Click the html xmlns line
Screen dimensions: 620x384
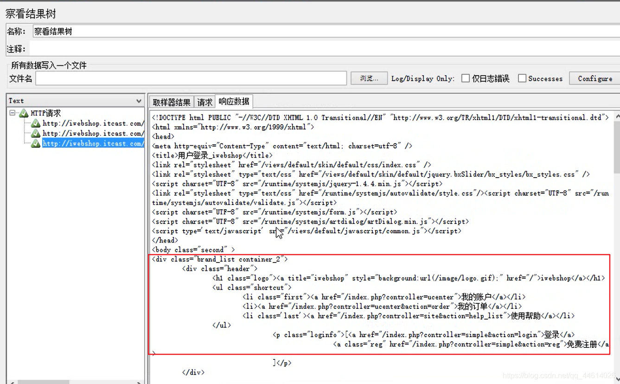tap(233, 127)
